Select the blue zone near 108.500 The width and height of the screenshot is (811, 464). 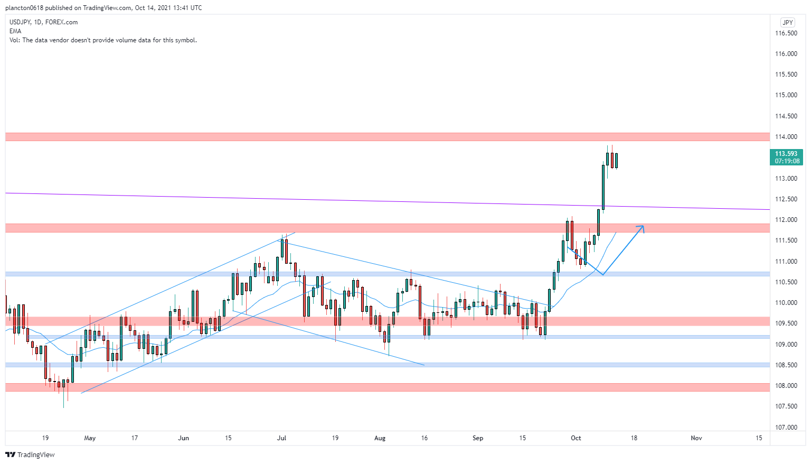(388, 365)
